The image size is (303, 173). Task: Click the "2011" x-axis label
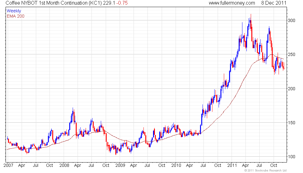232,165
